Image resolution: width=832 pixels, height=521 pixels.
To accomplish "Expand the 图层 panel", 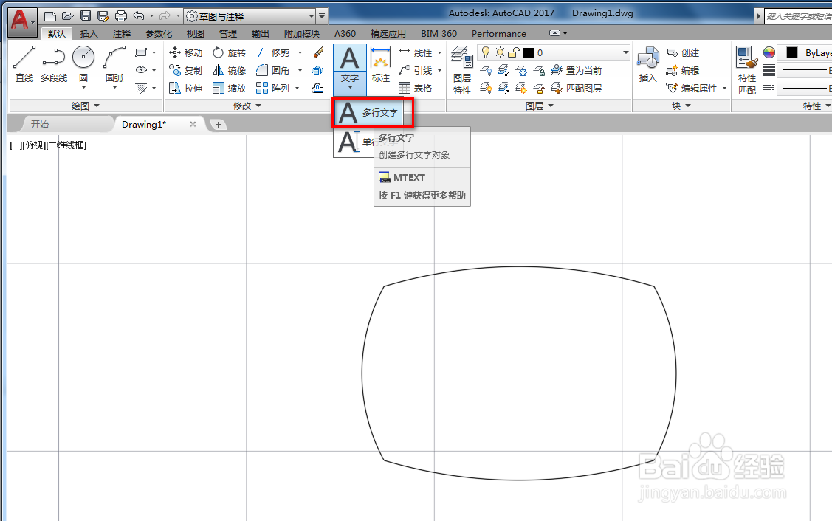I will tap(539, 106).
